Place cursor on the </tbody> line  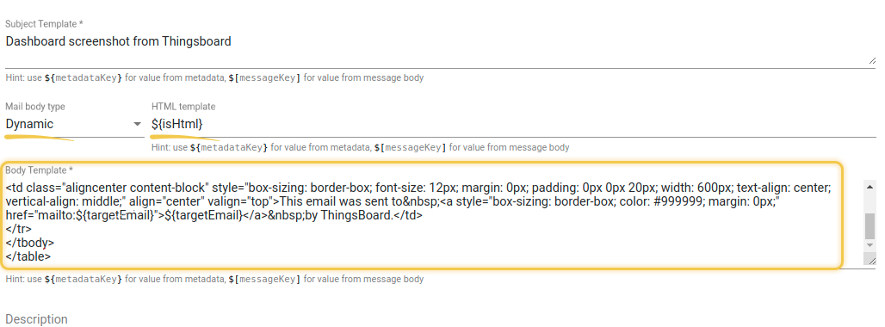30,243
